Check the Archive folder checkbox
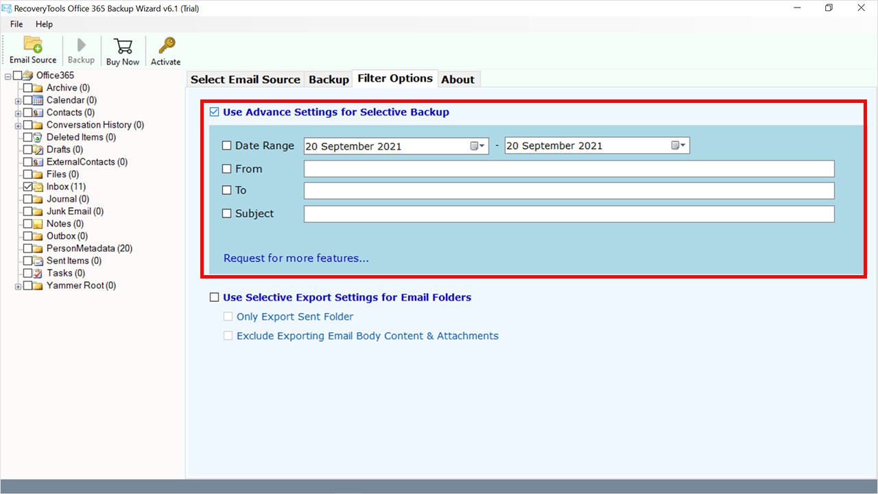This screenshot has height=494, width=878. click(27, 88)
